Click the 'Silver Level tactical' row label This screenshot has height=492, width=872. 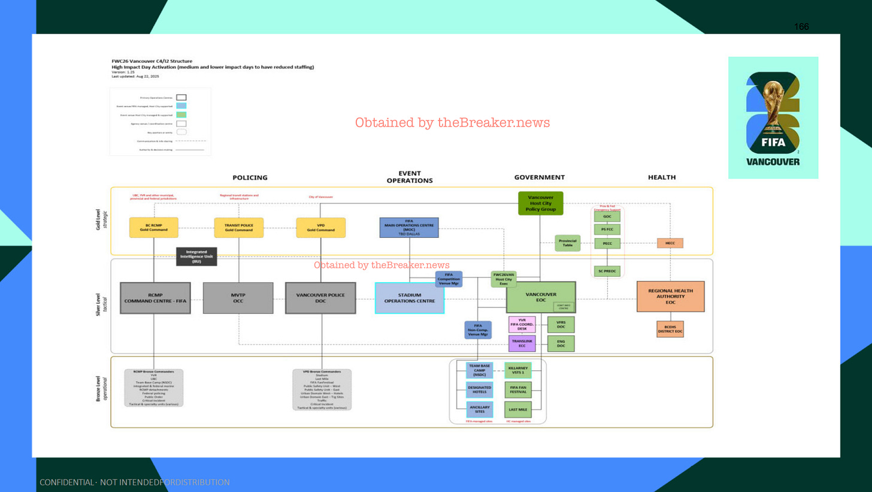pyautogui.click(x=101, y=304)
